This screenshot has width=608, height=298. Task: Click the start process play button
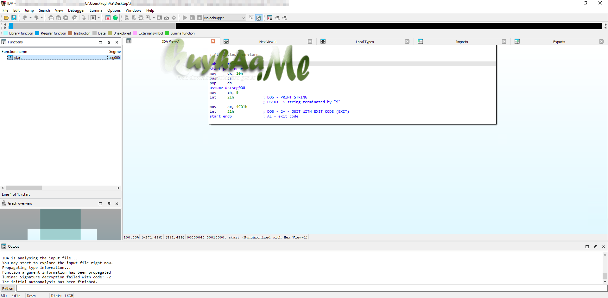(185, 18)
